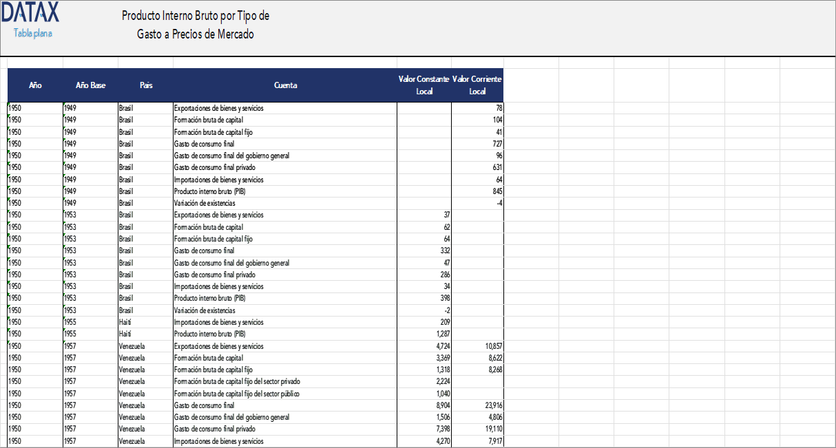This screenshot has width=836, height=448.
Task: Select the "Año" column header
Action: (x=34, y=85)
